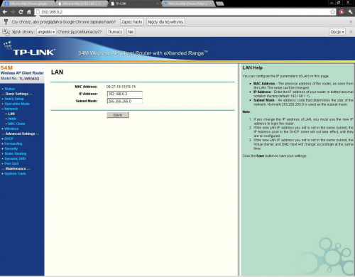Image resolution: width=355 pixels, height=277 pixels.
Task: Click the Save button under LAN settings
Action: tap(118, 115)
